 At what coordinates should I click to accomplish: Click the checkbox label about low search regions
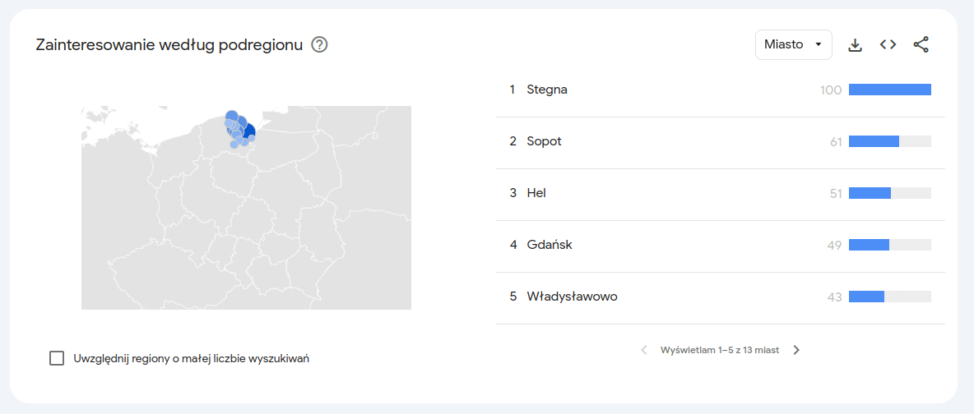(x=192, y=358)
